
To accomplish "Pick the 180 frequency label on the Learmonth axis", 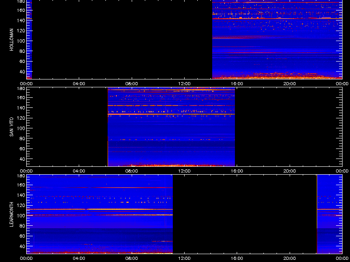I will (x=21, y=176).
